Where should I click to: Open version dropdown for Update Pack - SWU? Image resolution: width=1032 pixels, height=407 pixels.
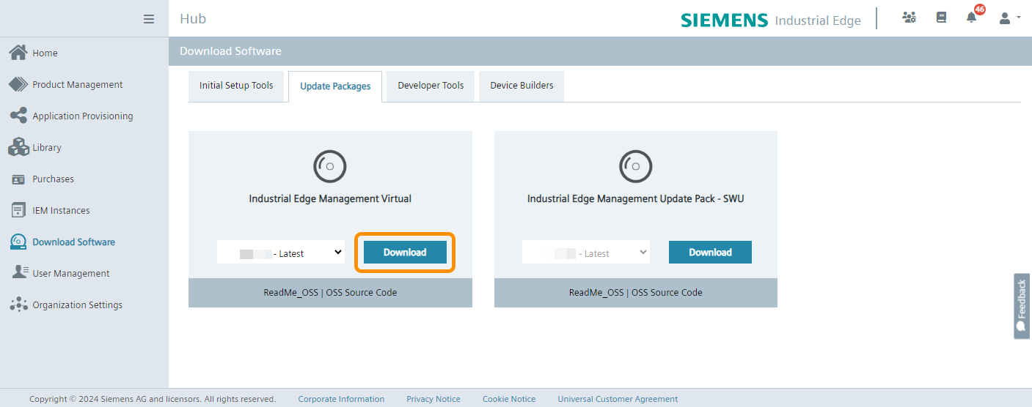coord(586,253)
